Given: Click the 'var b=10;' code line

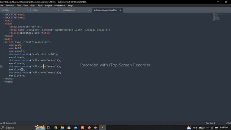Looking at the screenshot, I should click(x=16, y=48).
